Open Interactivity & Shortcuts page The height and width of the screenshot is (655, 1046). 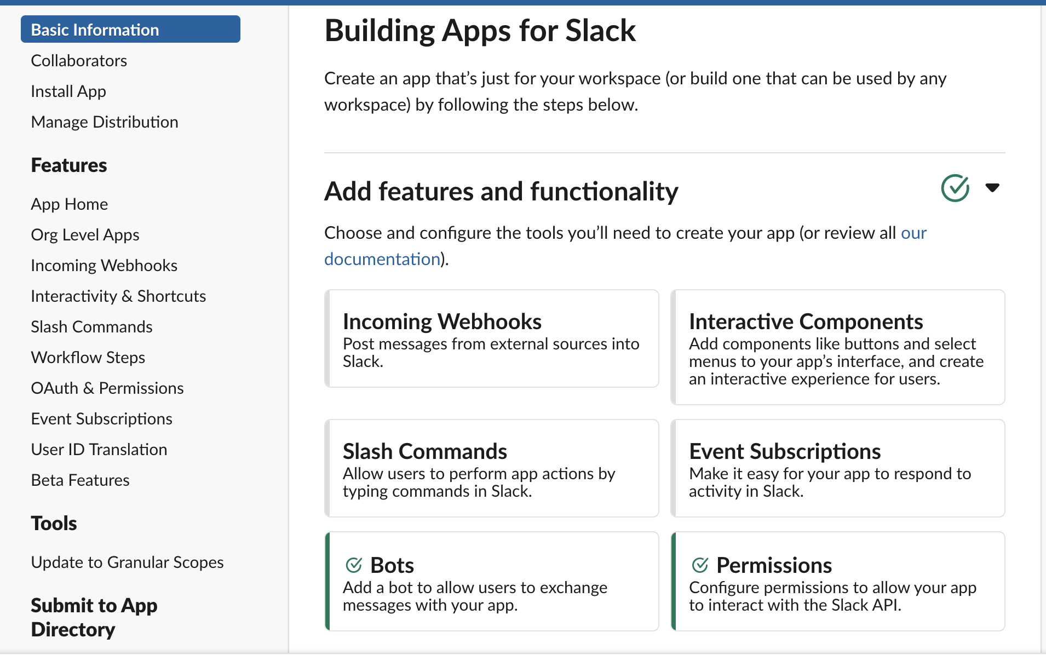pyautogui.click(x=118, y=296)
